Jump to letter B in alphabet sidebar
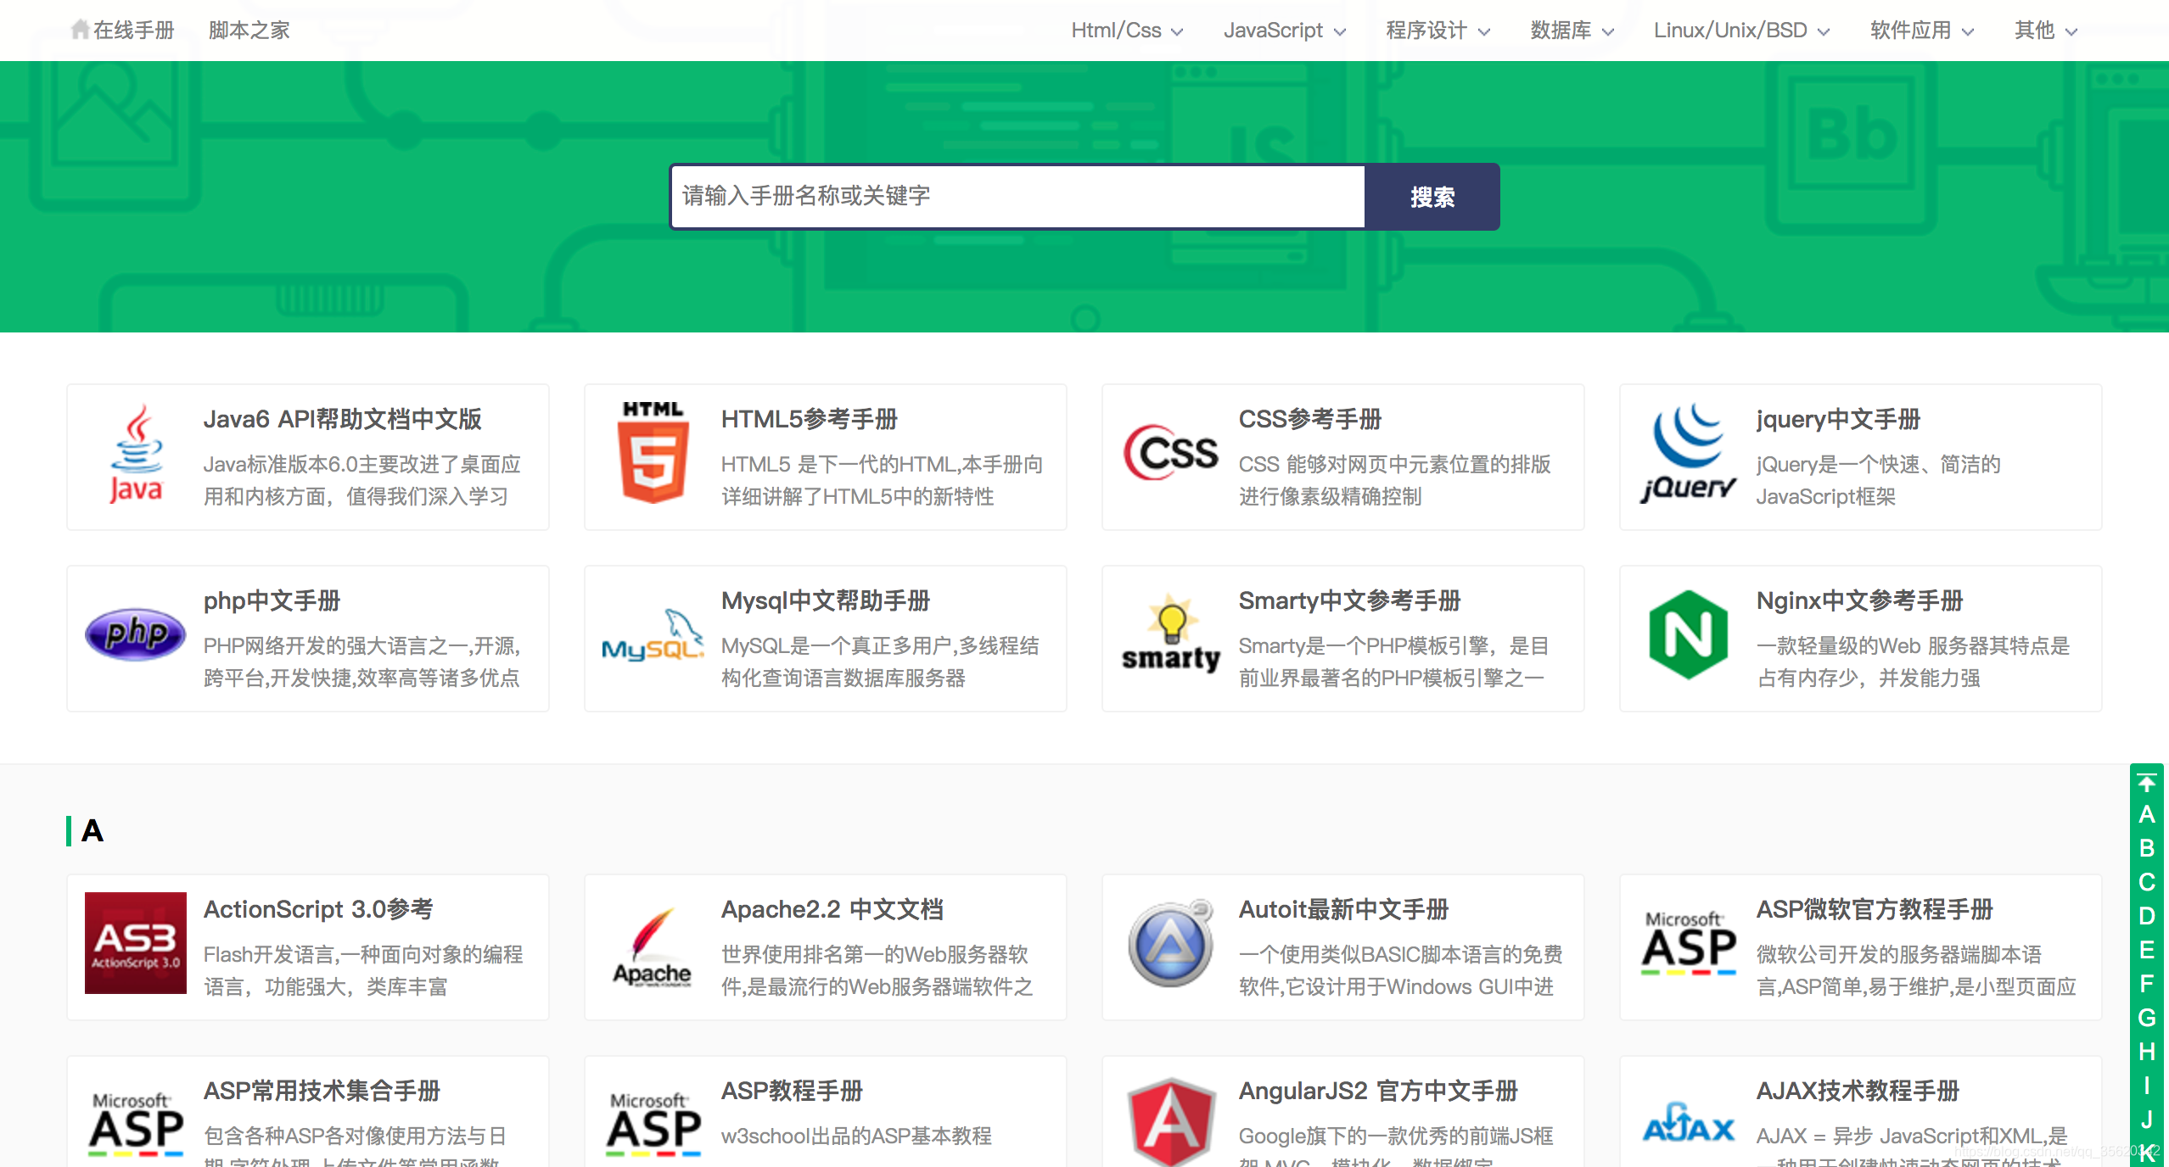The image size is (2169, 1167). tap(2147, 848)
